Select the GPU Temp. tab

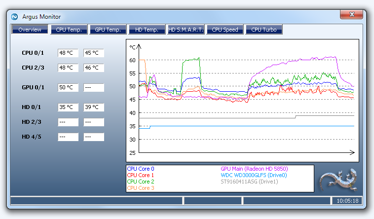click(108, 30)
